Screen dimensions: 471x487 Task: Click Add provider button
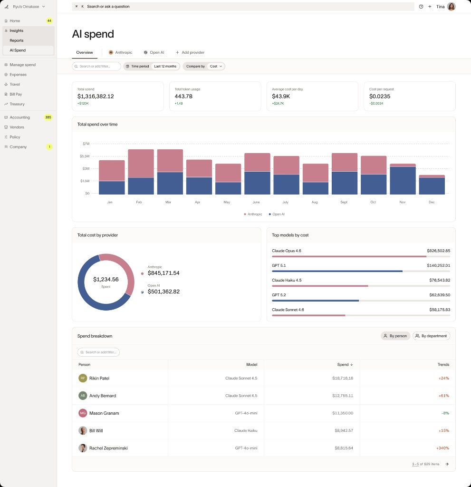(190, 52)
